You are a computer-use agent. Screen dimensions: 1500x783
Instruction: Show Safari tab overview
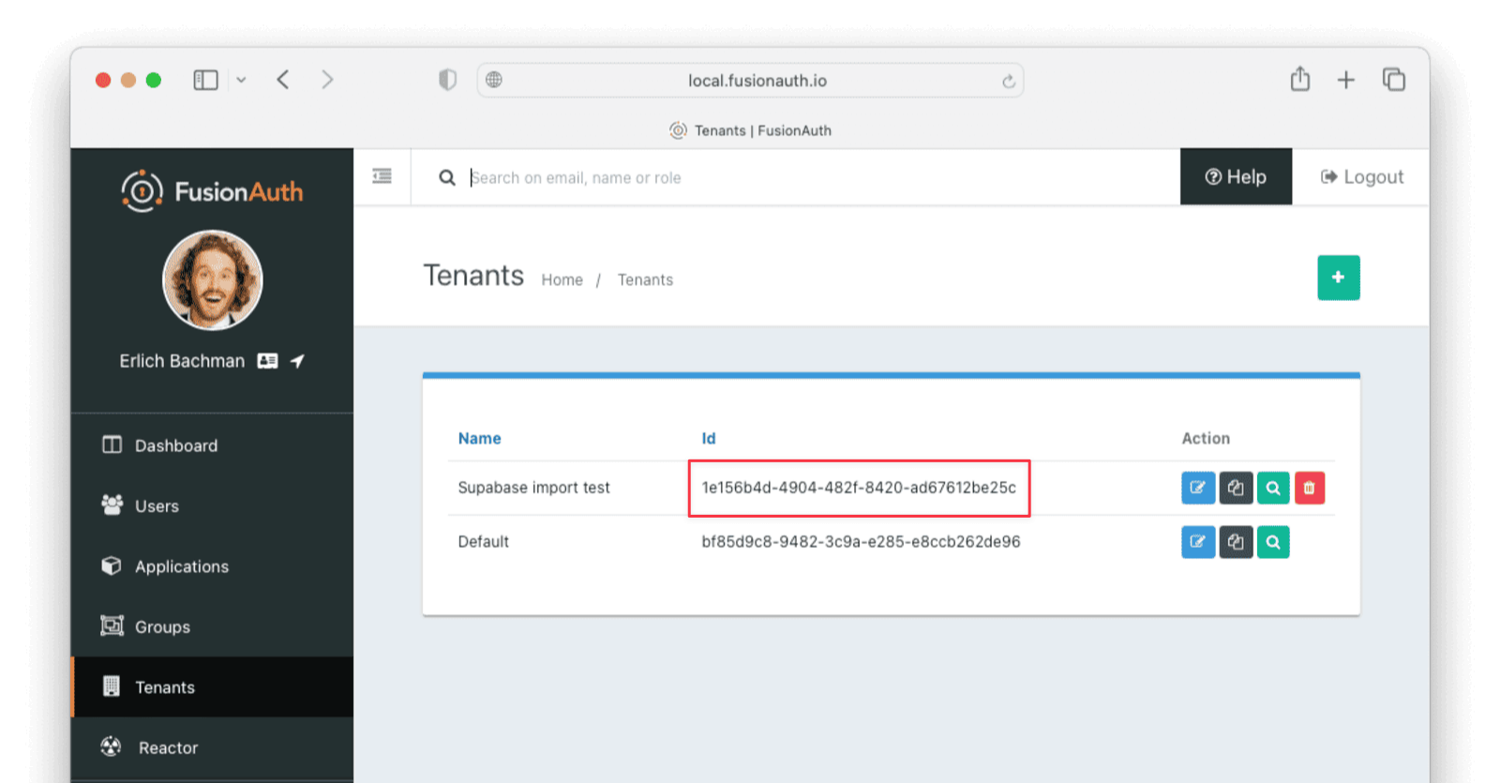pos(1394,80)
